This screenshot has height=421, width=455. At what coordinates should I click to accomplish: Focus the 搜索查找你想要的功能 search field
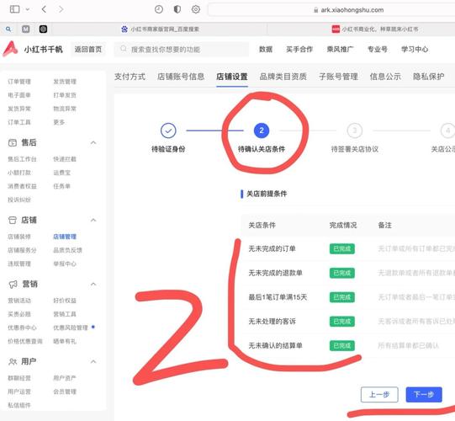click(182, 50)
